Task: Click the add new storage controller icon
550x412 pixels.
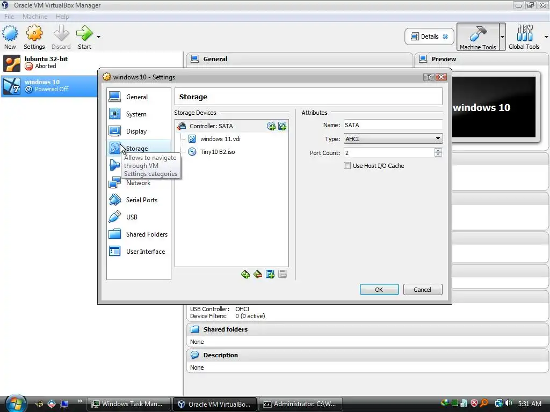Action: pos(245,274)
